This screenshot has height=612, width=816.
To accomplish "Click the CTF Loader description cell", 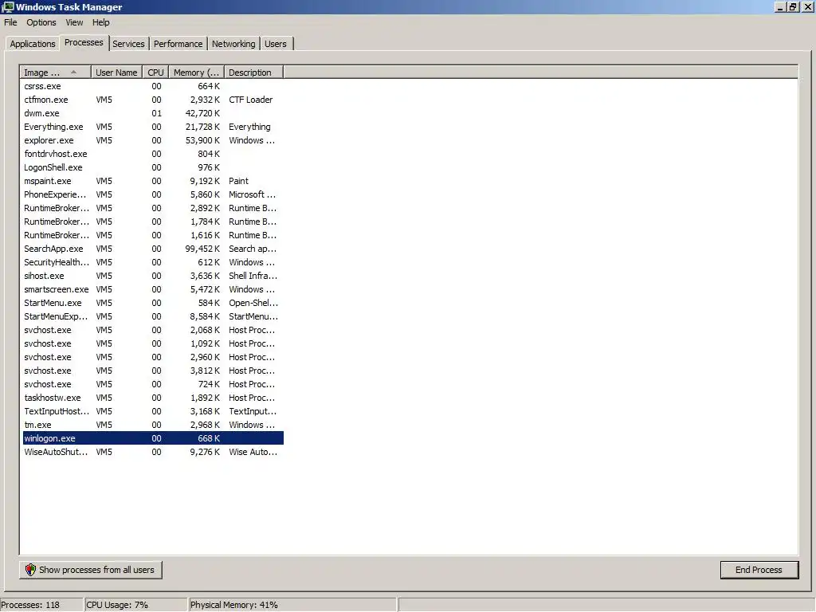I will [x=251, y=100].
